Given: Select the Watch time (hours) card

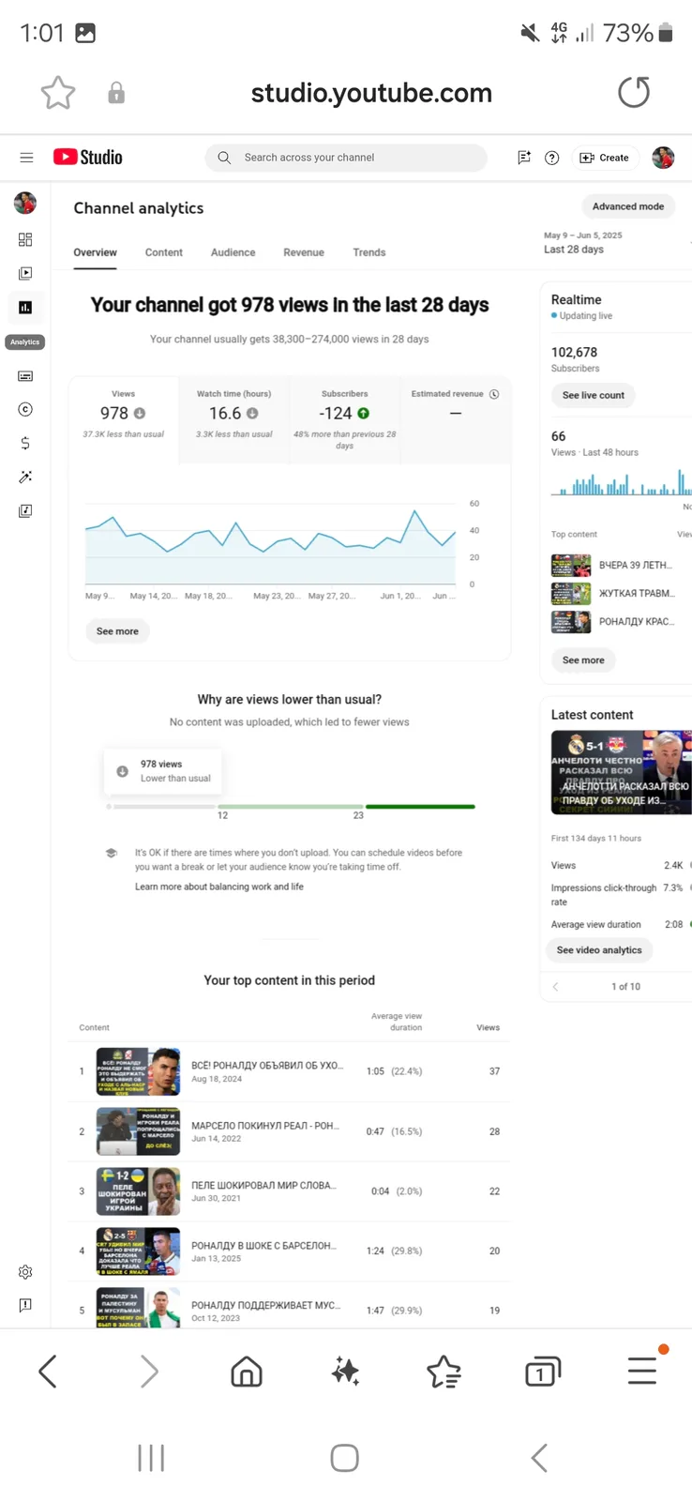Looking at the screenshot, I should click(234, 419).
